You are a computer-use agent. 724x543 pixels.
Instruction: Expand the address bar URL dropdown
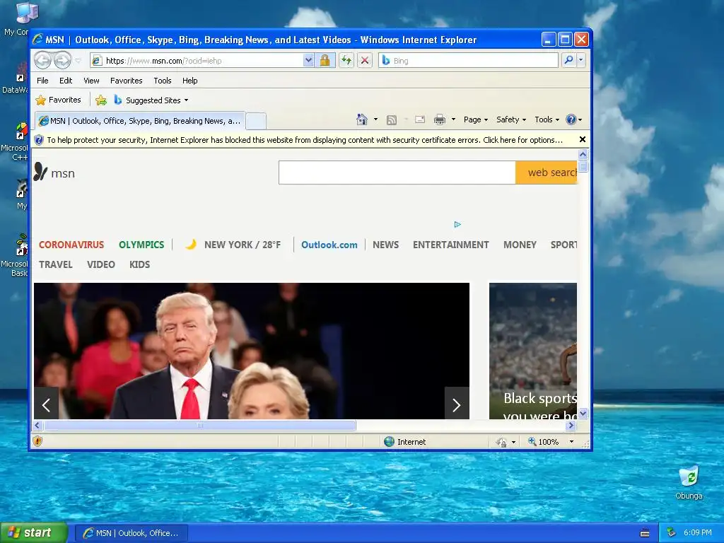(308, 61)
